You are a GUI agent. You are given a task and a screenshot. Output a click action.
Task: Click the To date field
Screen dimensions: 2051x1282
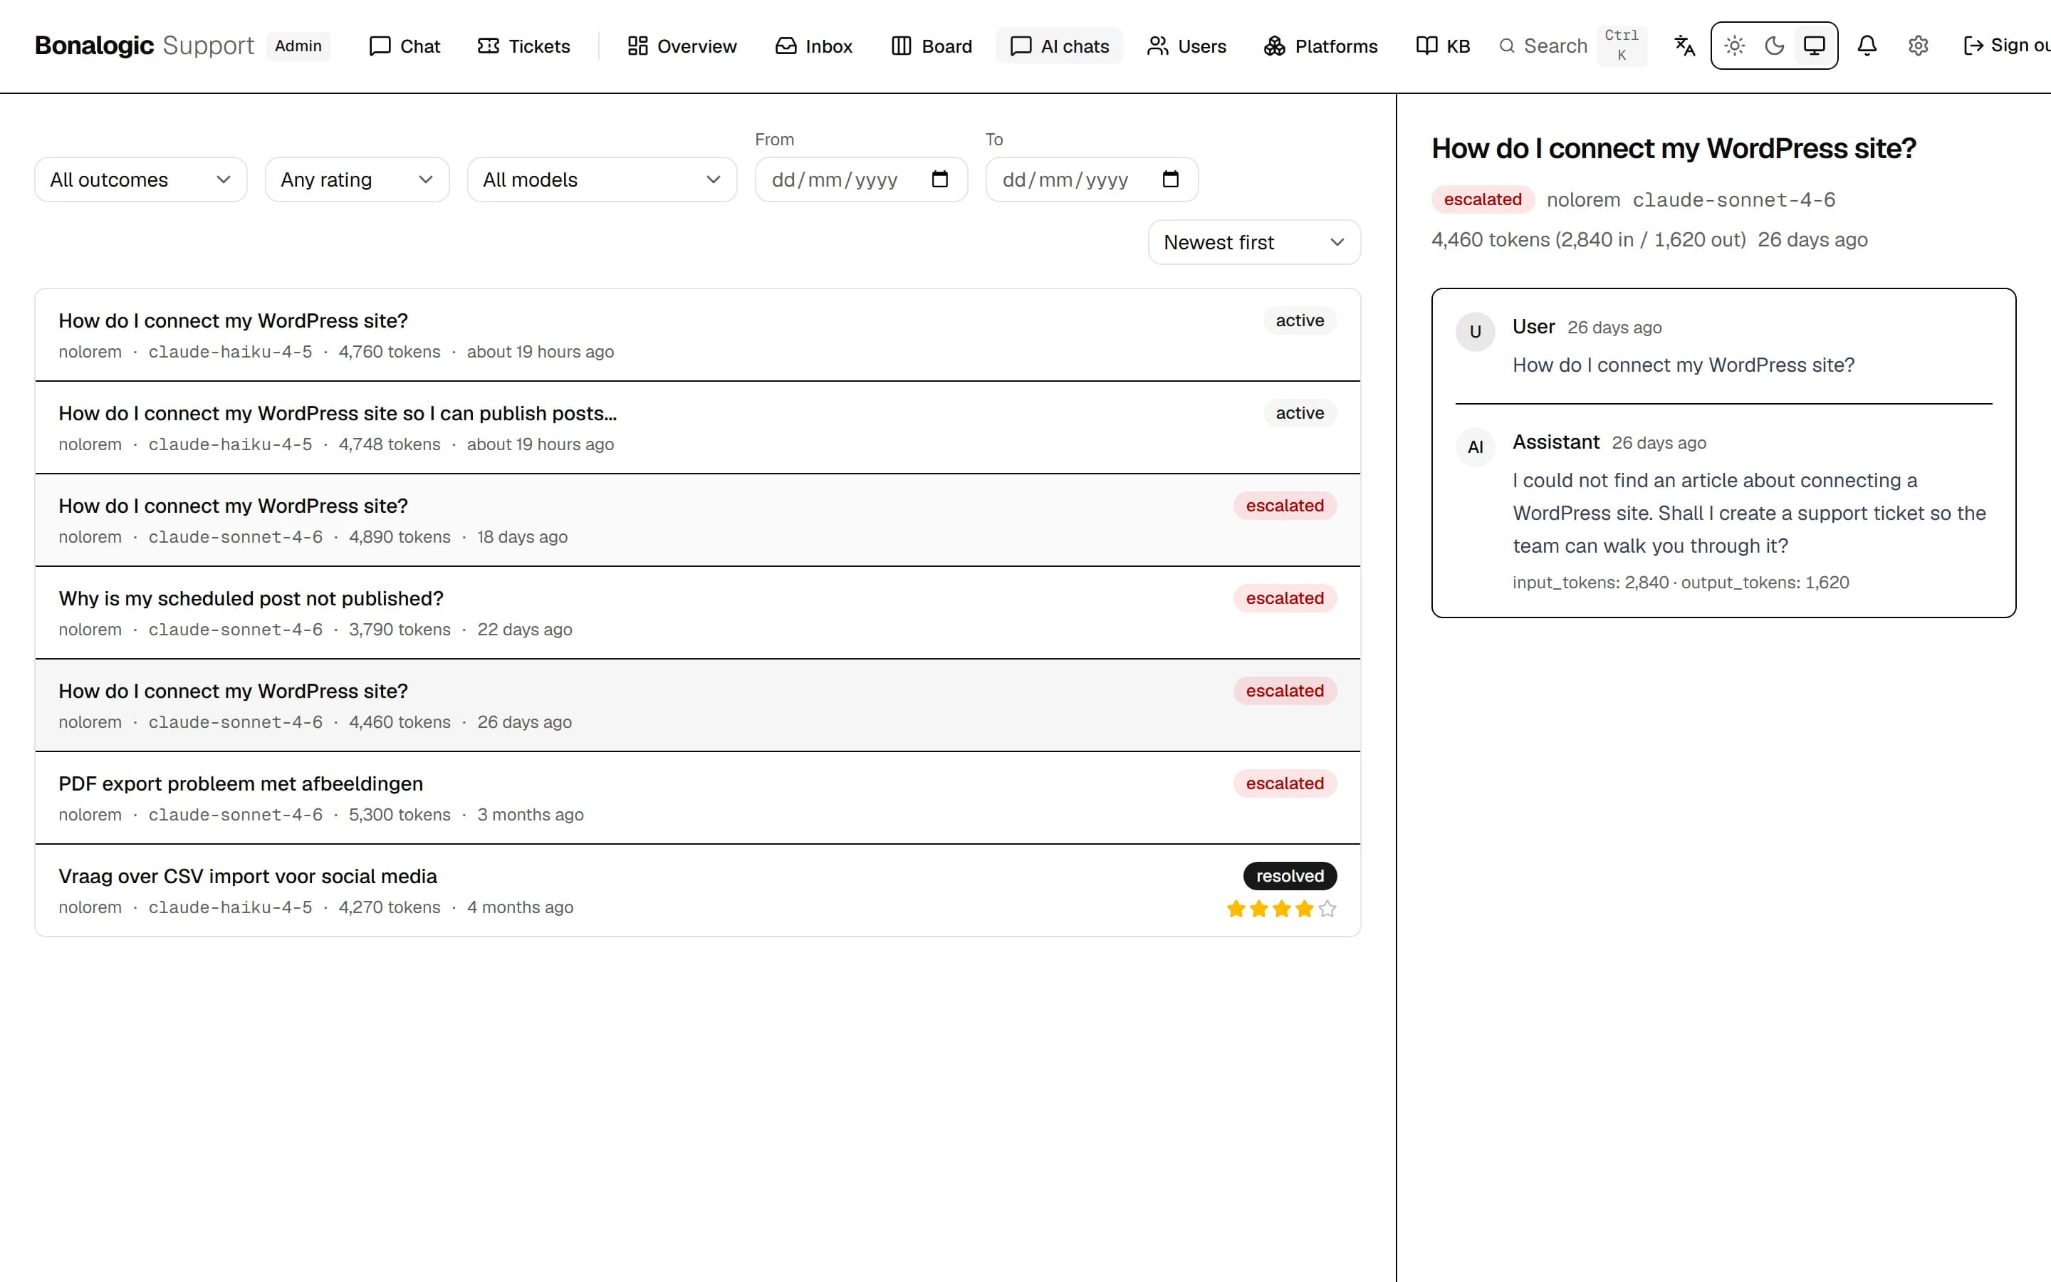click(x=1092, y=179)
